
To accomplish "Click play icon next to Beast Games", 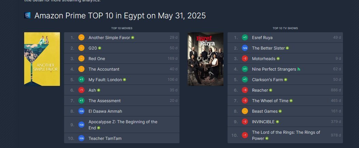I will [x=280, y=111].
